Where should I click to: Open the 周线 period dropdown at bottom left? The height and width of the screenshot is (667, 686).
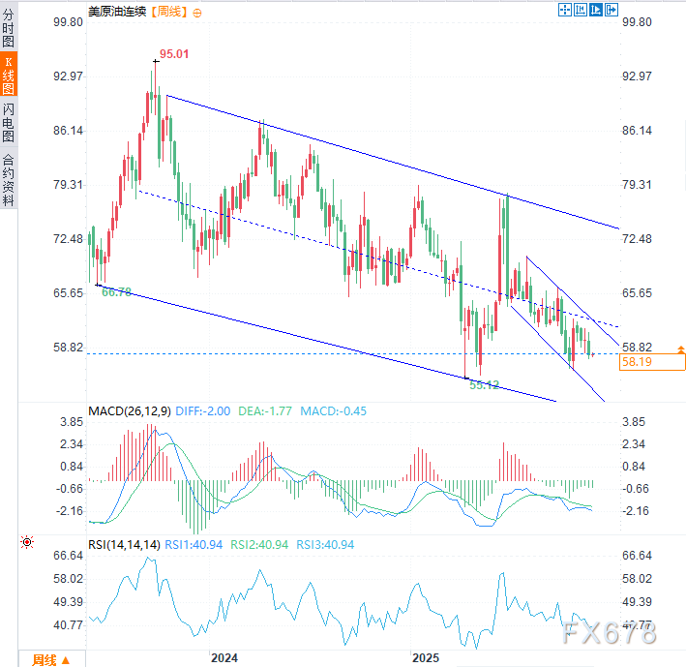tap(50, 659)
